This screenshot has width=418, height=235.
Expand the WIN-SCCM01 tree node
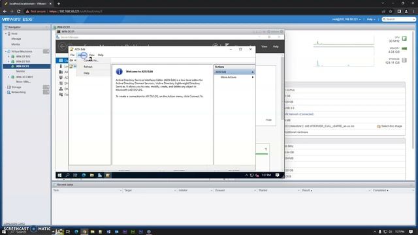pos(8,77)
